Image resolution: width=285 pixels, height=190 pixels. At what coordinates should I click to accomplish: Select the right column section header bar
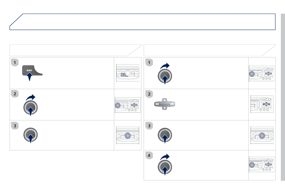(x=210, y=50)
